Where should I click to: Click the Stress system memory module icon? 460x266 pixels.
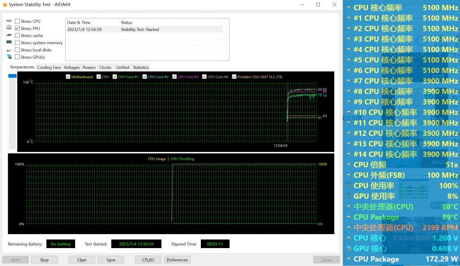(x=9, y=42)
